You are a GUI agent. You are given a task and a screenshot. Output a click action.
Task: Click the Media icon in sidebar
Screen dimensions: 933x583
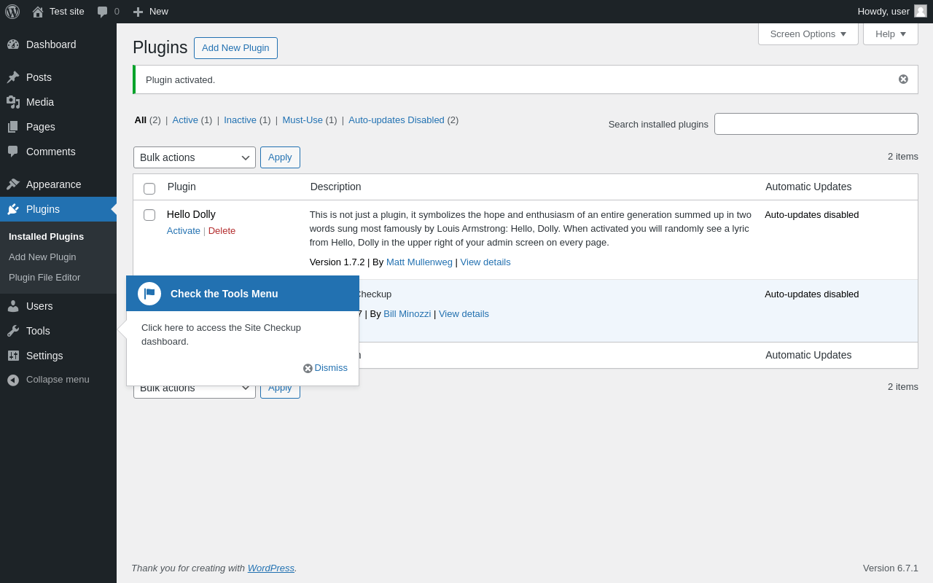pyautogui.click(x=13, y=102)
